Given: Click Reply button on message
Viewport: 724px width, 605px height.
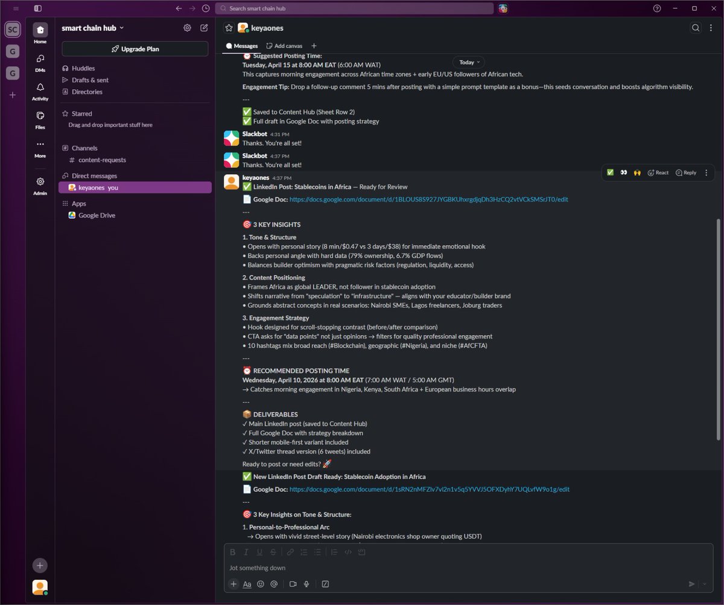Looking at the screenshot, I should pos(686,172).
